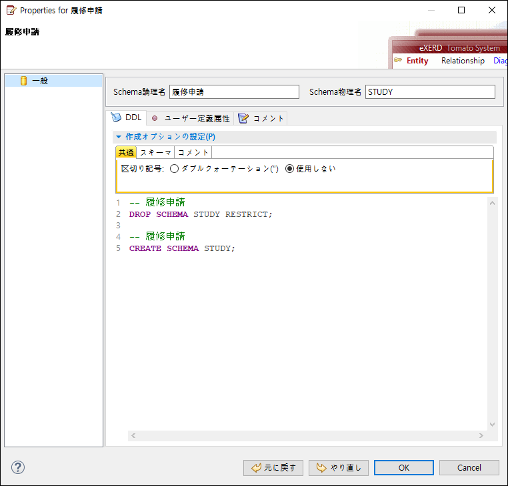The height and width of the screenshot is (486, 508).
Task: Click line number 3 in the editor
Action: tap(118, 226)
